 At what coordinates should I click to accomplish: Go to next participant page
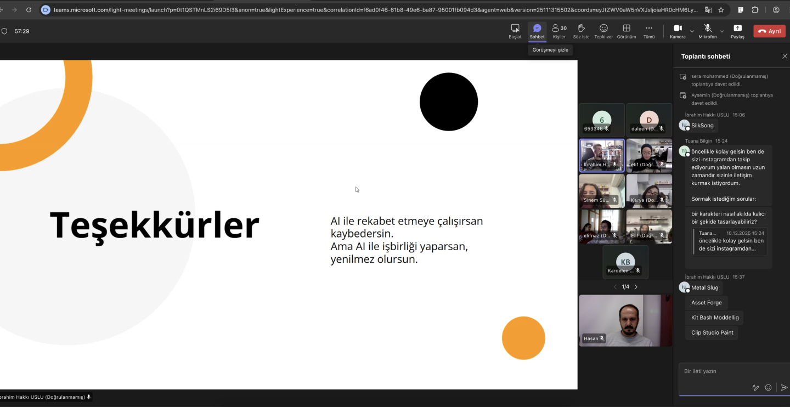pos(636,287)
